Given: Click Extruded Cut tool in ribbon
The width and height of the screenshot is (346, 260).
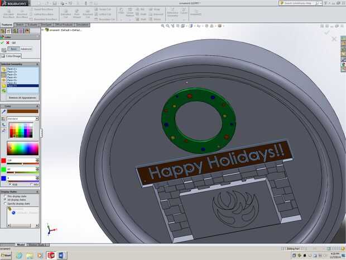Looking at the screenshot, I should pyautogui.click(x=65, y=13).
